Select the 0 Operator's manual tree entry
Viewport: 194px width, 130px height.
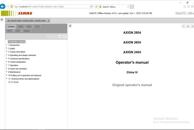[x=17, y=42]
